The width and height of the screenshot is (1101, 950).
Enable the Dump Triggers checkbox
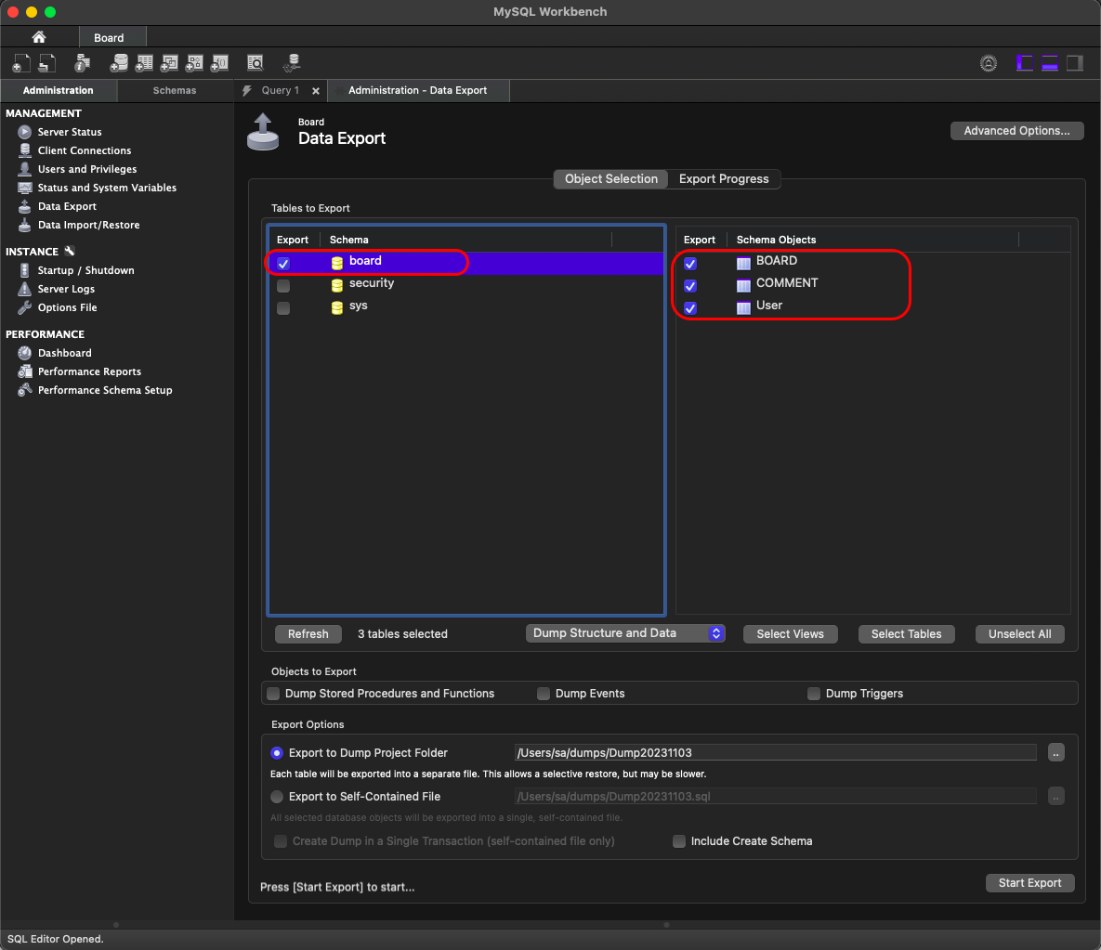pyautogui.click(x=814, y=693)
